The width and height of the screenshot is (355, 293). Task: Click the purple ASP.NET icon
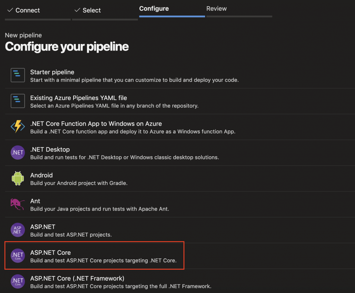[x=18, y=230]
